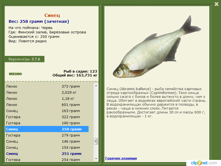Select the Ленок 1,18 кг row
Screen dimensions: 221x166
47,98
